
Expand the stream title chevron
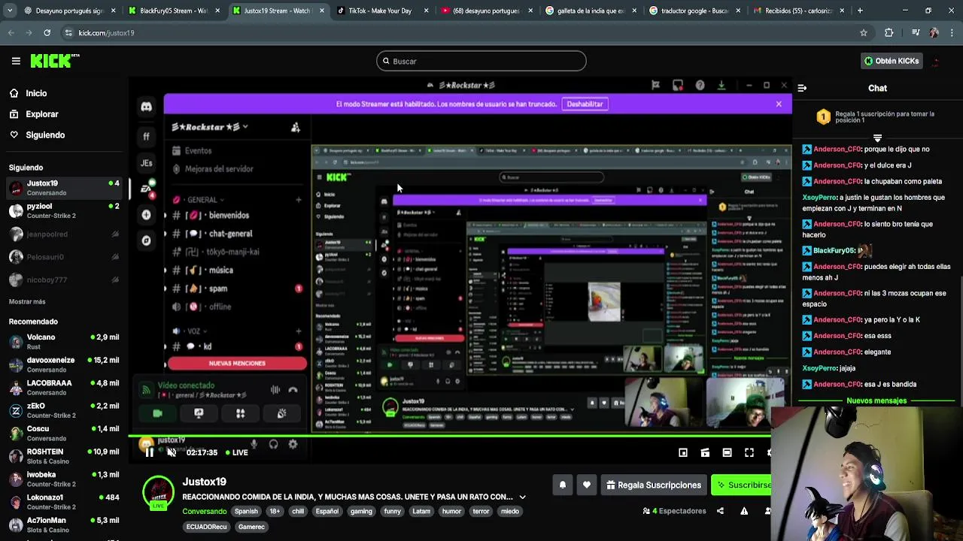[x=522, y=497]
